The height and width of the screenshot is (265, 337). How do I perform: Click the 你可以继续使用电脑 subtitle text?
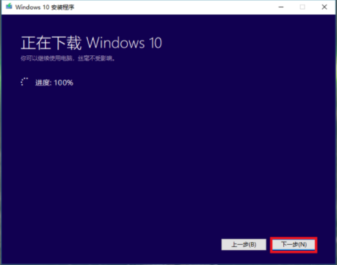tap(68, 59)
